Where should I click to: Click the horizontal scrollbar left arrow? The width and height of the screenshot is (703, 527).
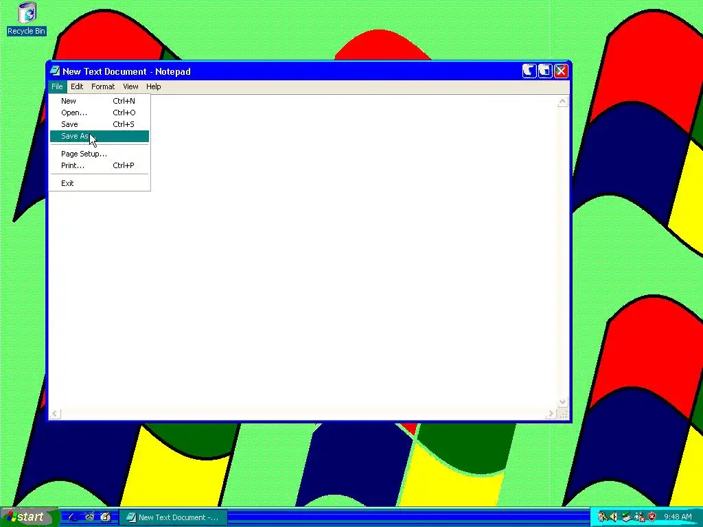click(x=55, y=414)
